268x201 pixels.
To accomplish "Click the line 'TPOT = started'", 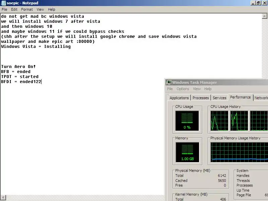I will tap(20, 77).
